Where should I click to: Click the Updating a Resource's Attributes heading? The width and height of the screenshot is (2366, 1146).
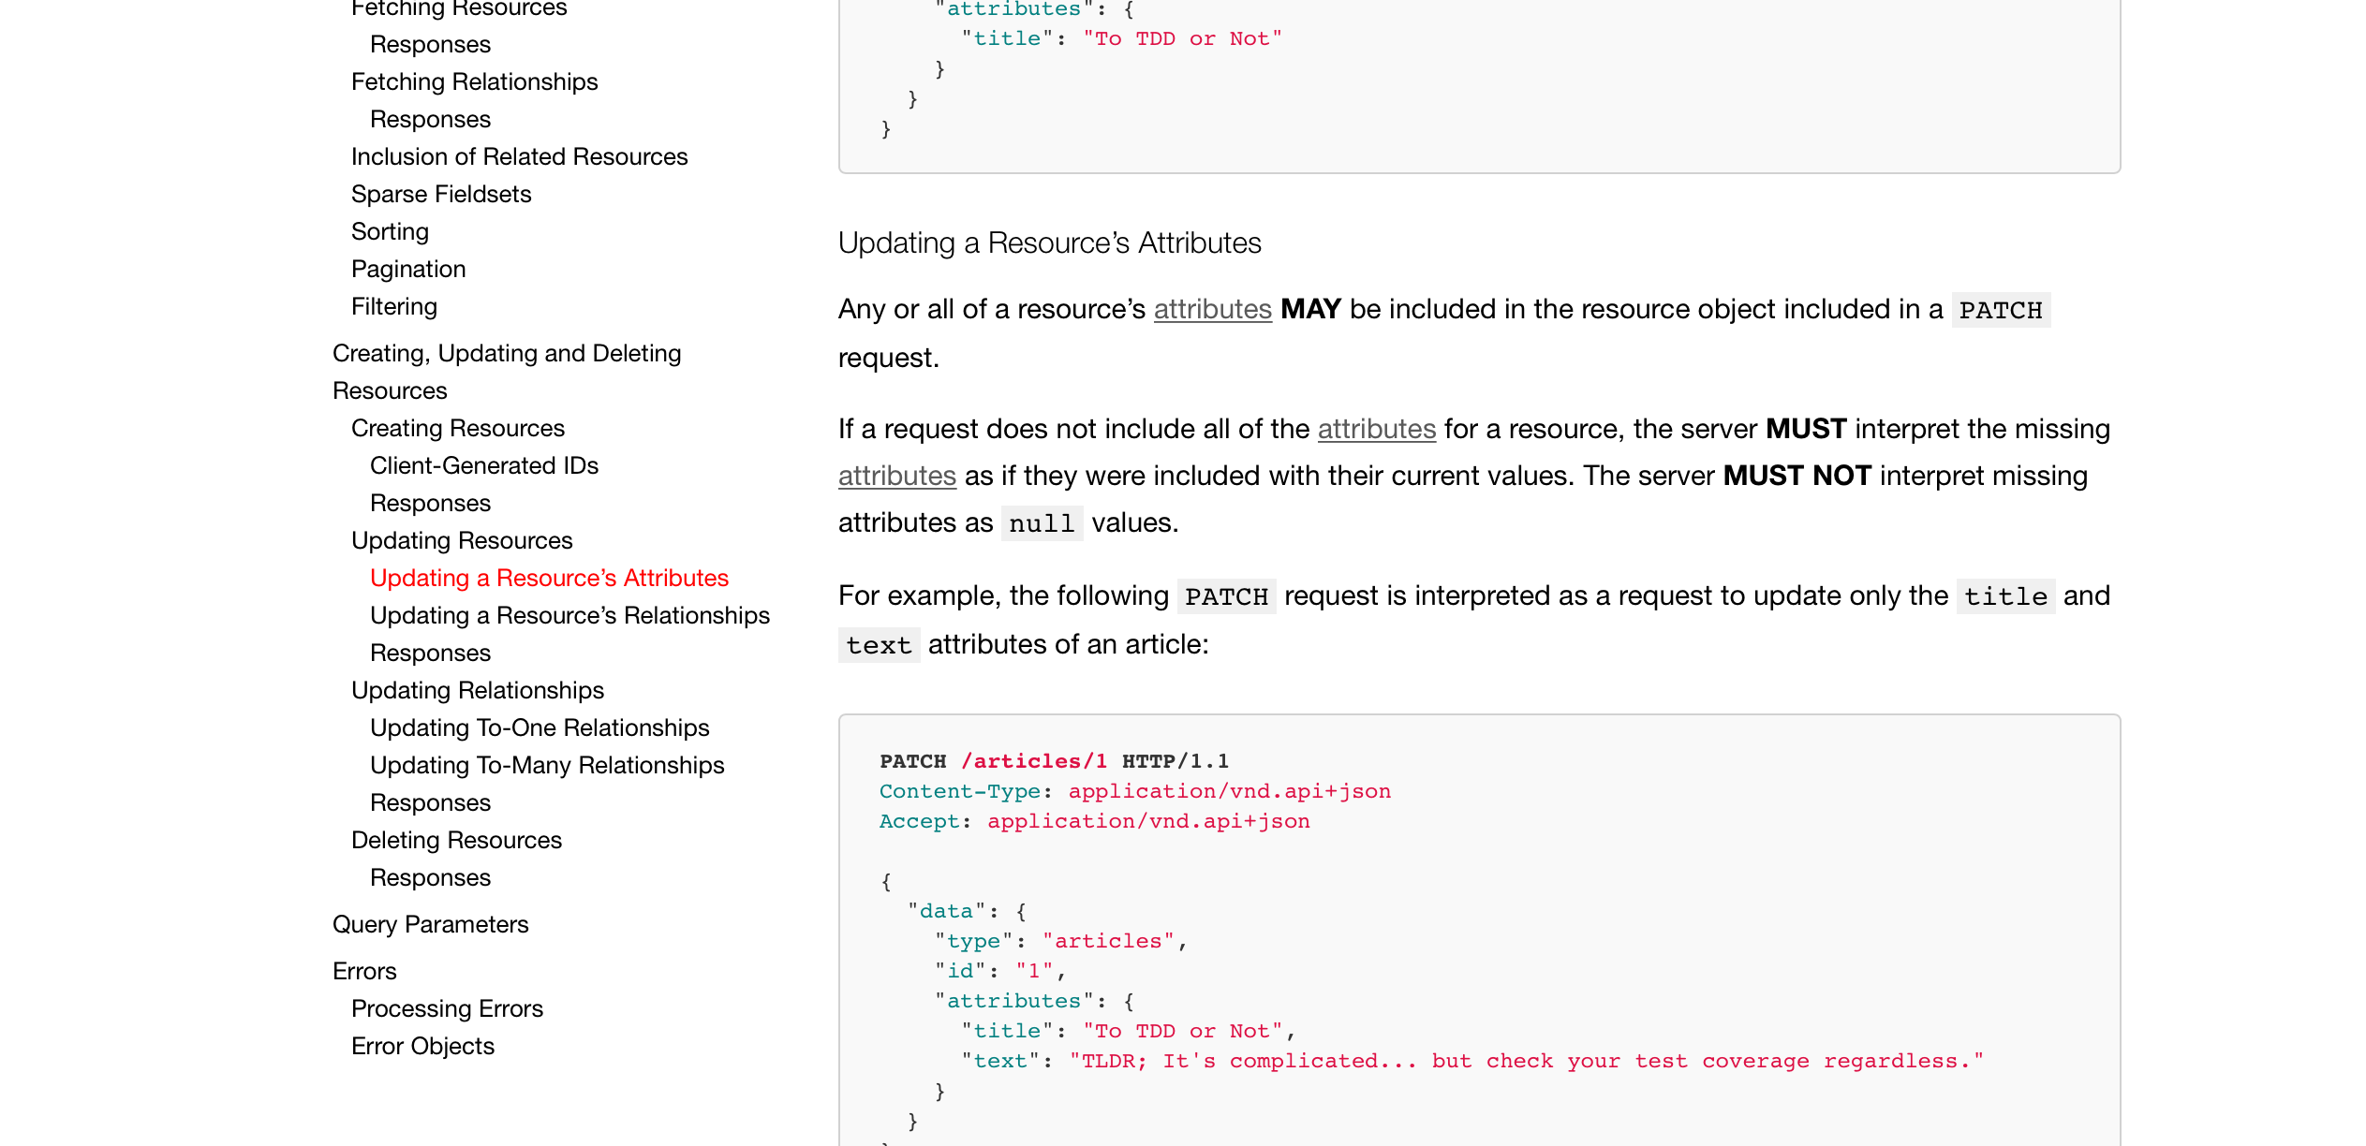pyautogui.click(x=1049, y=243)
